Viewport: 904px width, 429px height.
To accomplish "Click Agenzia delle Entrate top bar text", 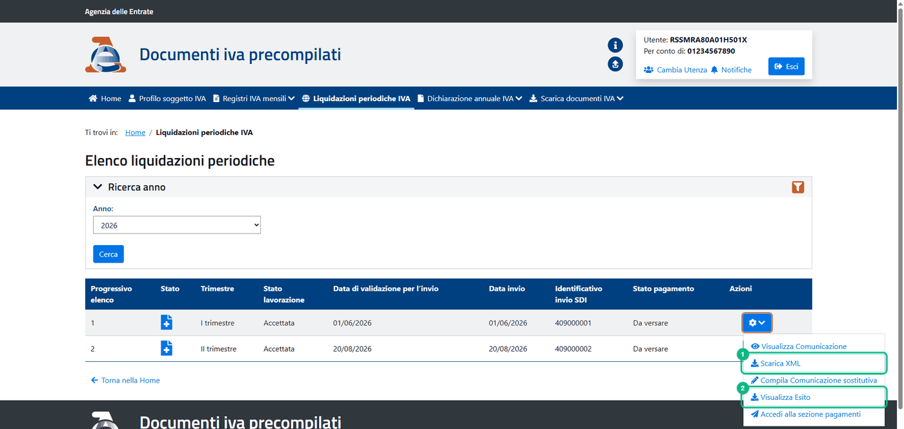I will click(119, 12).
